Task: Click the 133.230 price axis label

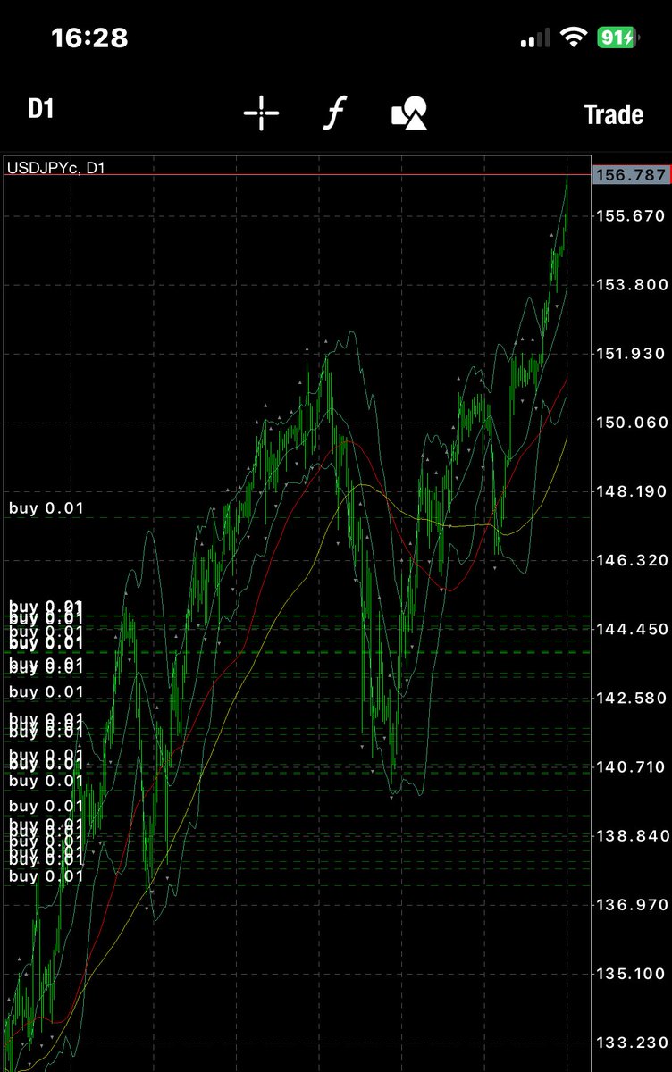Action: (630, 1043)
